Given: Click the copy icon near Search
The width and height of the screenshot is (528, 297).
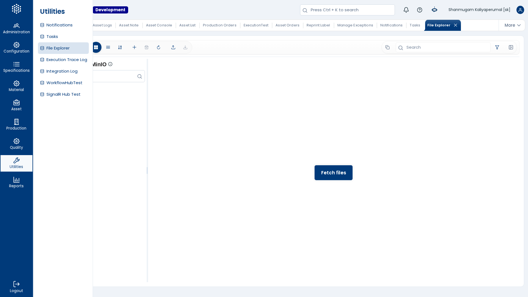Looking at the screenshot, I should pos(387,47).
